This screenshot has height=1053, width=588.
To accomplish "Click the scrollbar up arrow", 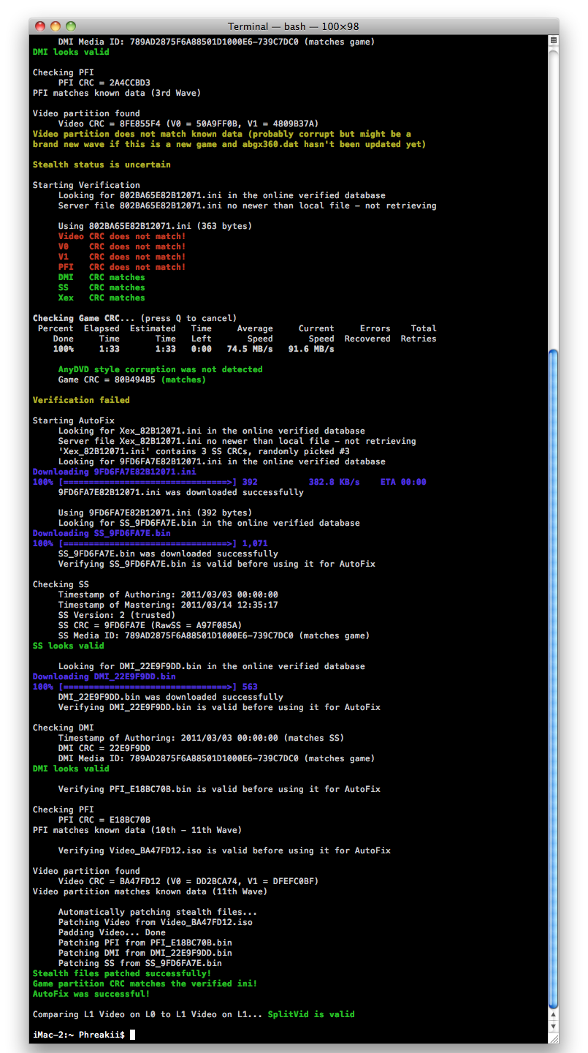I will point(553,1015).
